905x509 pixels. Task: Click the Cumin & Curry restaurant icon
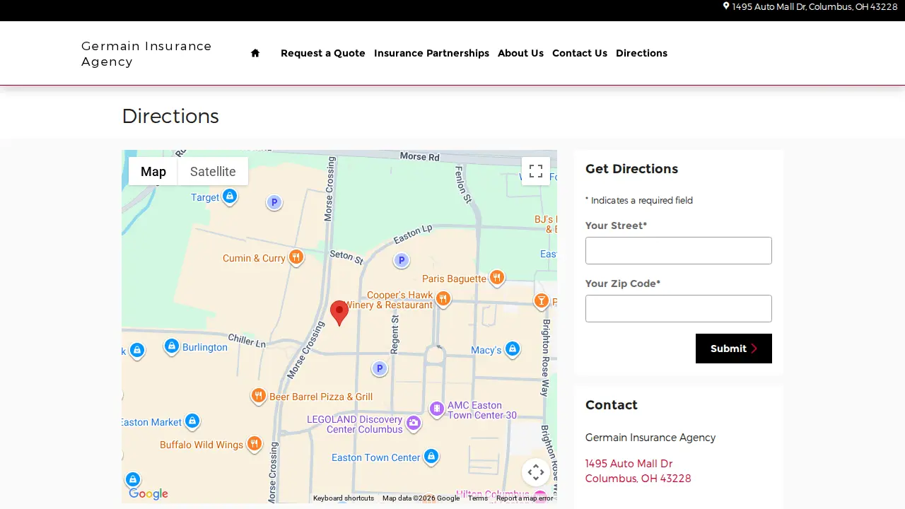[x=296, y=257]
